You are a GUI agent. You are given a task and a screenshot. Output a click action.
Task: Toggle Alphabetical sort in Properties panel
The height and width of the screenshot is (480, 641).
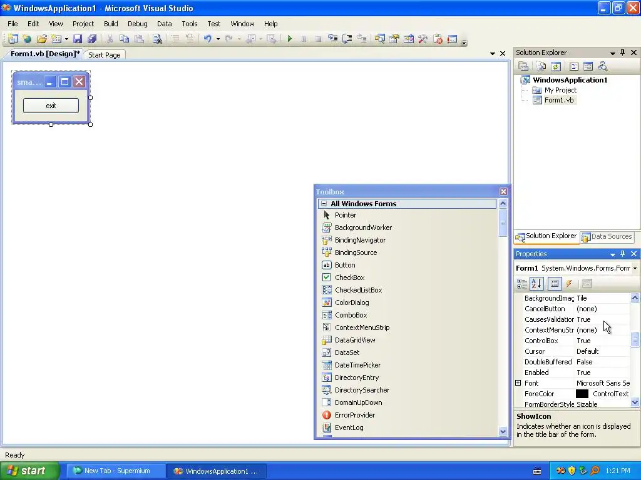point(536,283)
